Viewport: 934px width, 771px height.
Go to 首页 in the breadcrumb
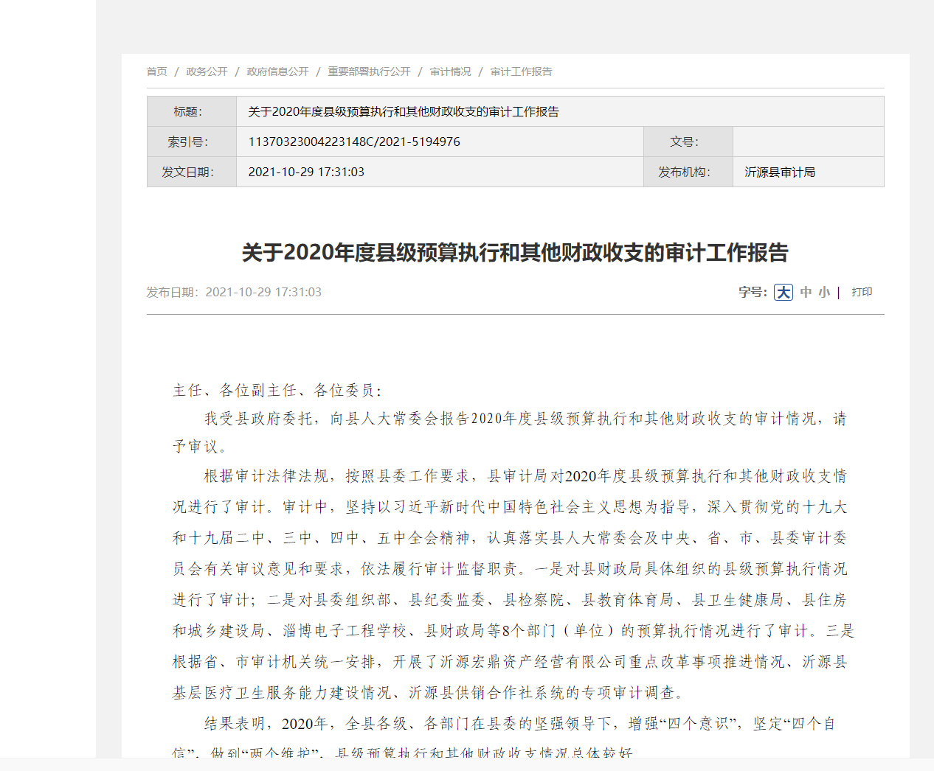tap(156, 71)
